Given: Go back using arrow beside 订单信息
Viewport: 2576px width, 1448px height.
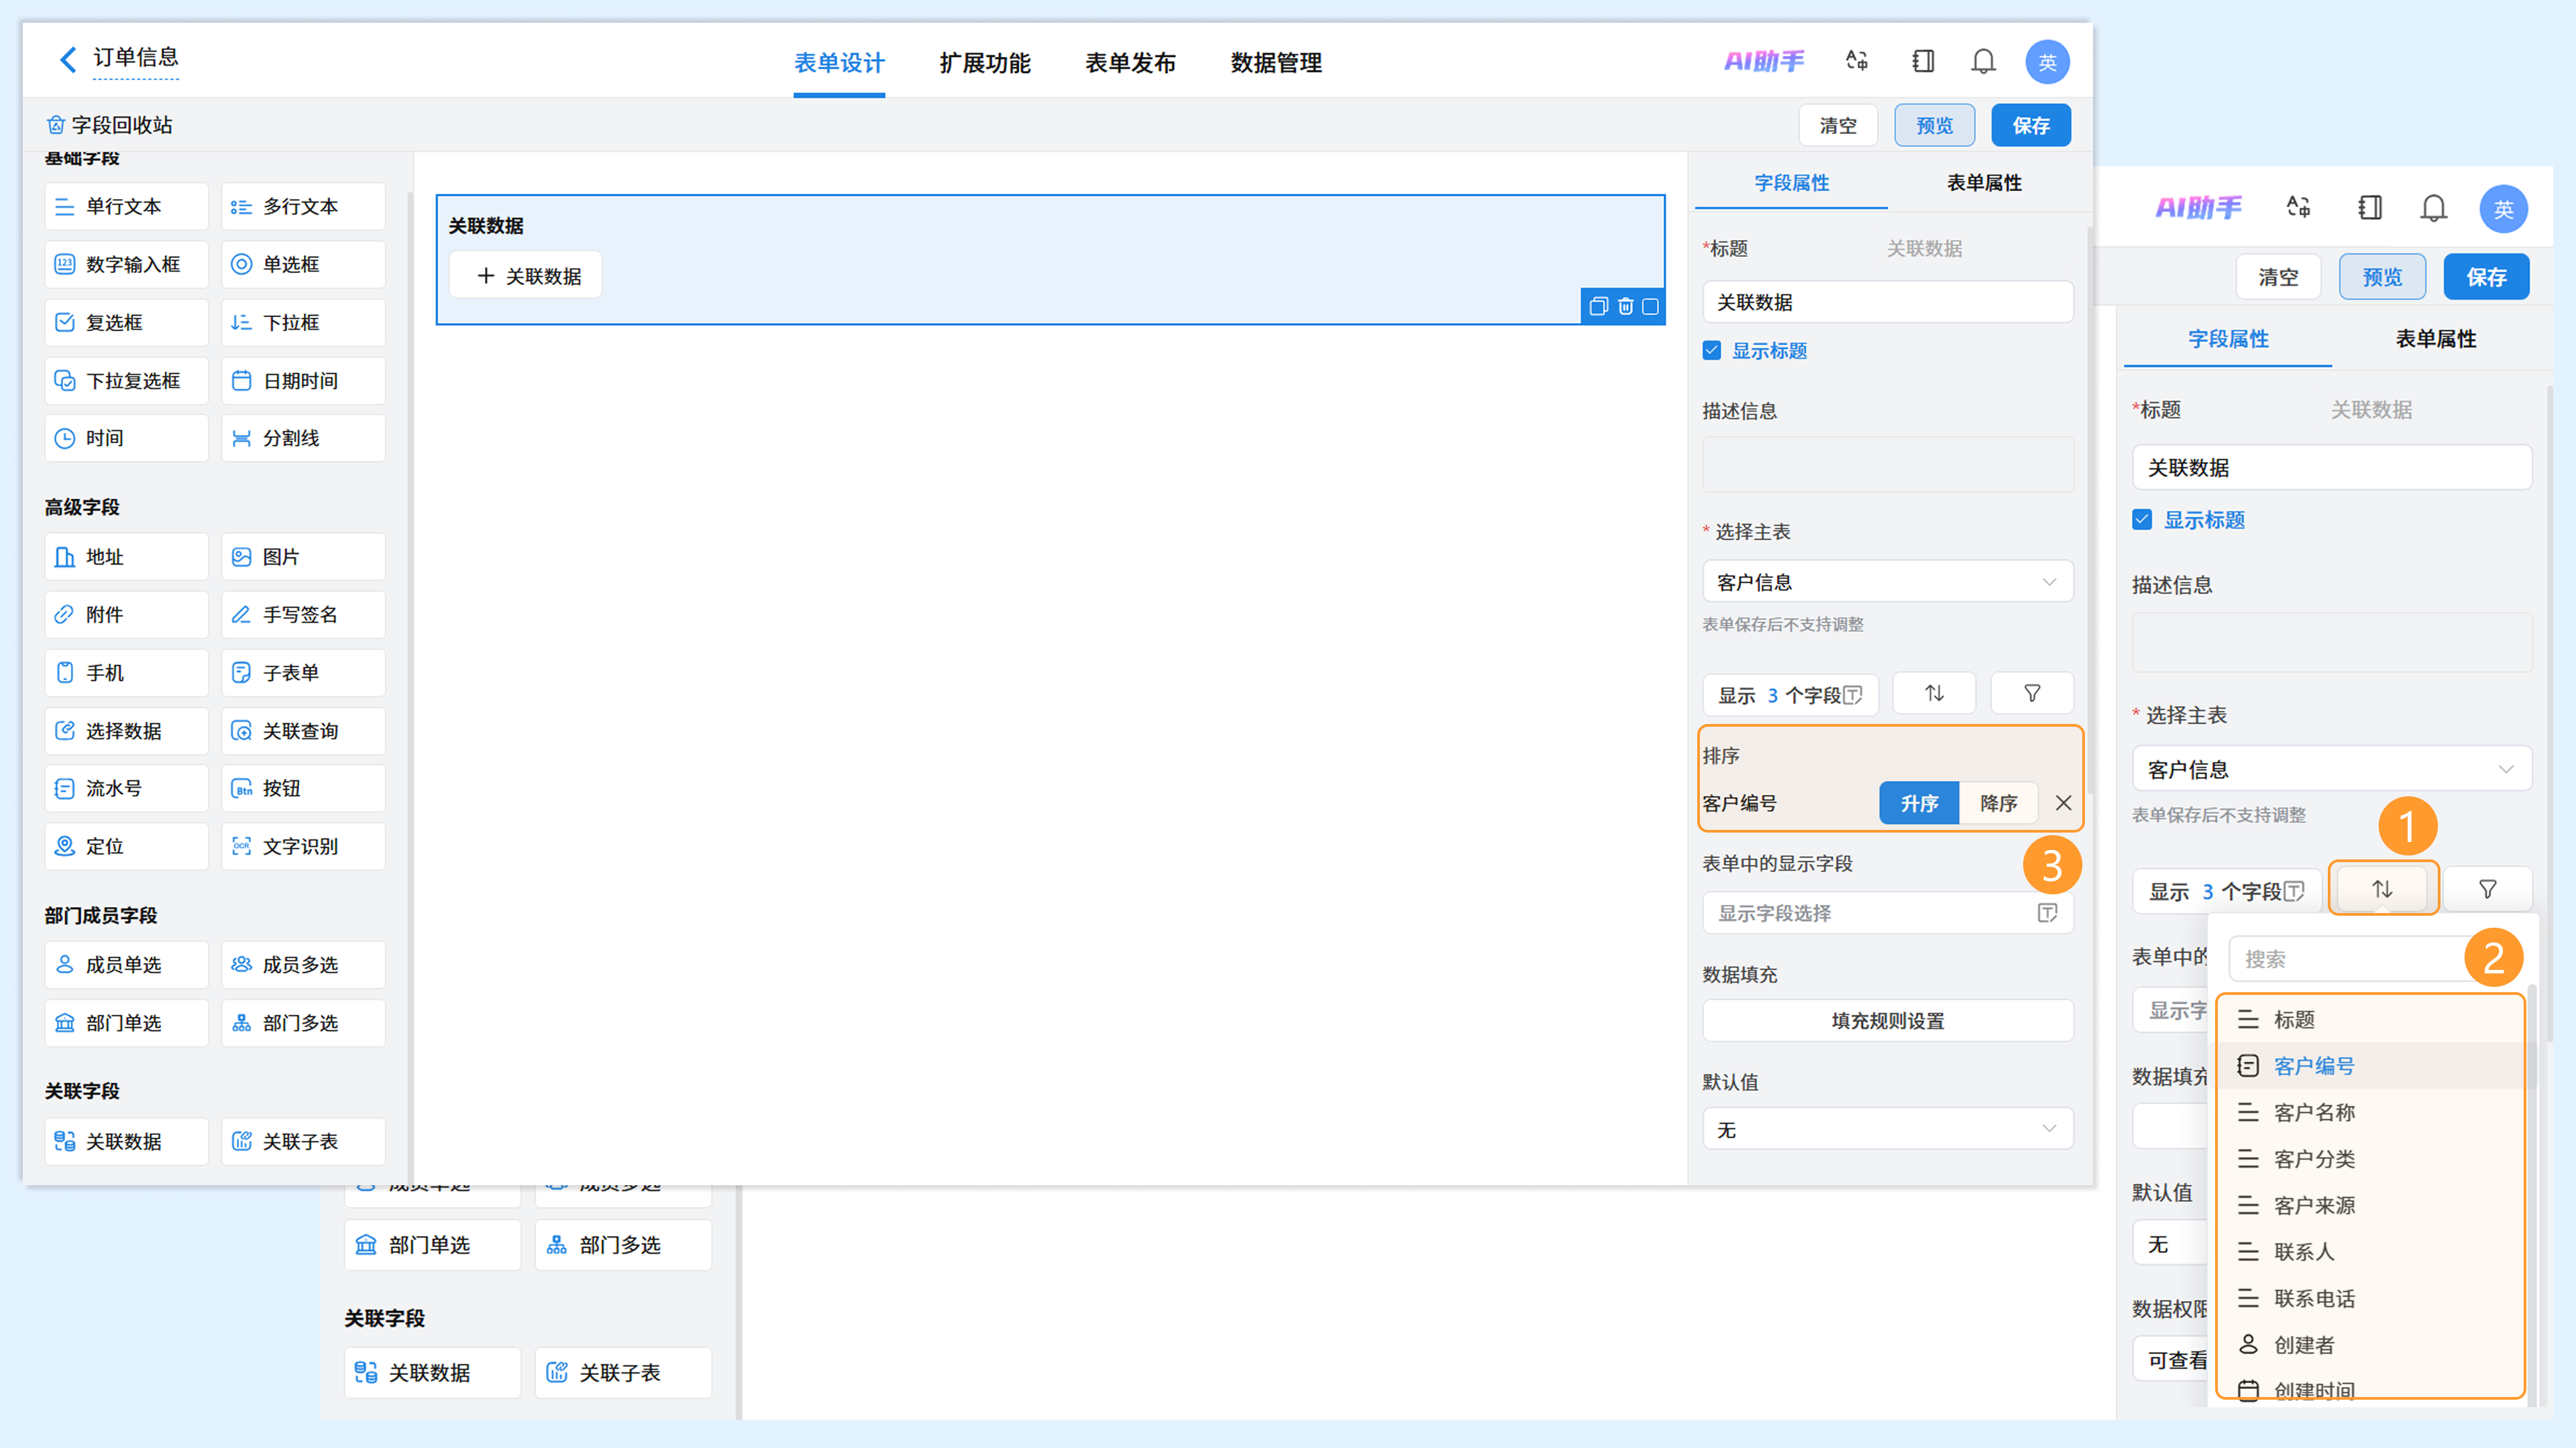Looking at the screenshot, I should 68,60.
